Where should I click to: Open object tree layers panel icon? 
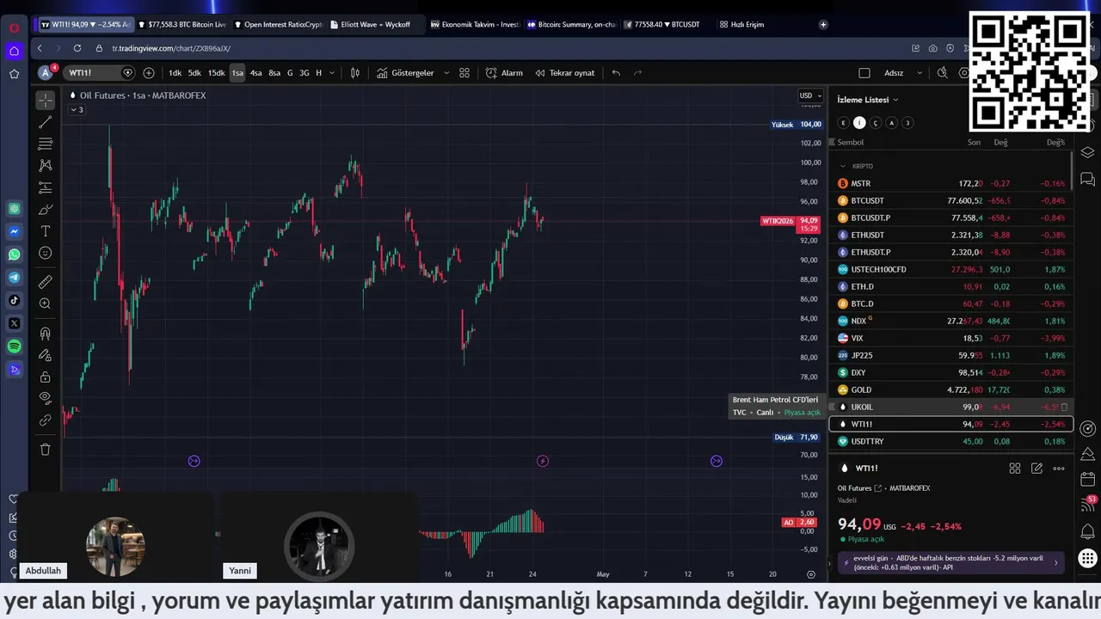[1087, 152]
